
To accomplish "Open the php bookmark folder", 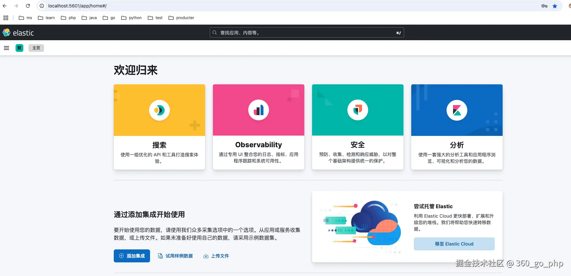I will (x=68, y=18).
